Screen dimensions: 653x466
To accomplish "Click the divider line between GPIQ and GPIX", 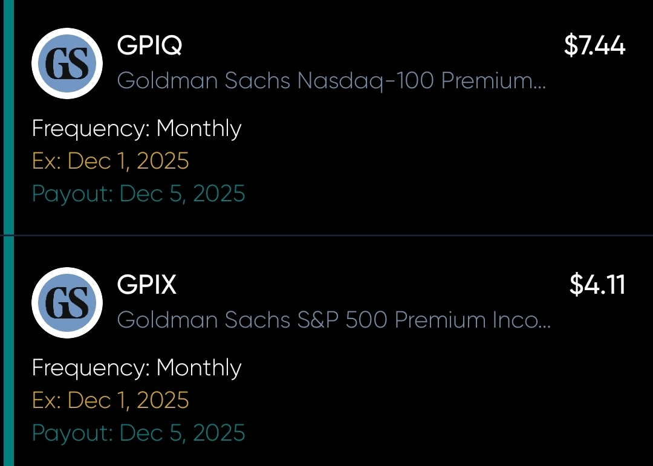I will click(326, 235).
